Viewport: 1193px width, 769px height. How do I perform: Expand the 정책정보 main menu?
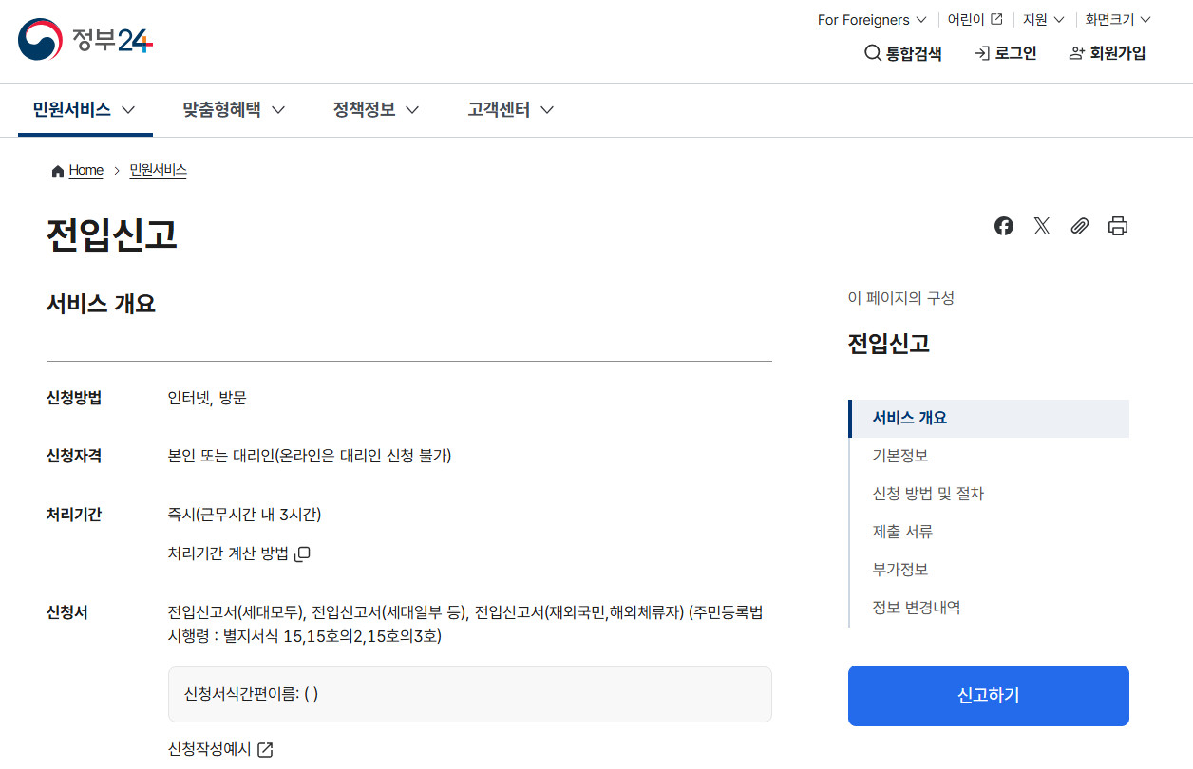point(376,110)
